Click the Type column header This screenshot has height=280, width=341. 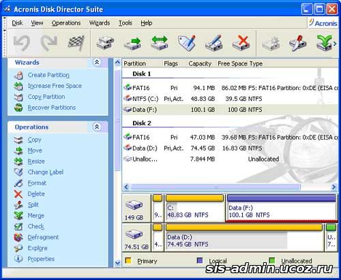[256, 63]
